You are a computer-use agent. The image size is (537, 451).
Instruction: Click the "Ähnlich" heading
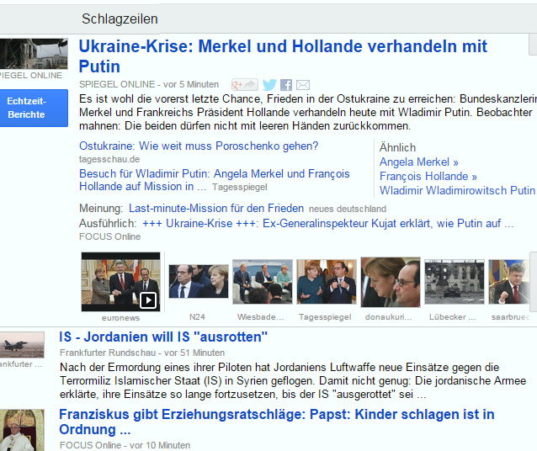[x=397, y=147]
